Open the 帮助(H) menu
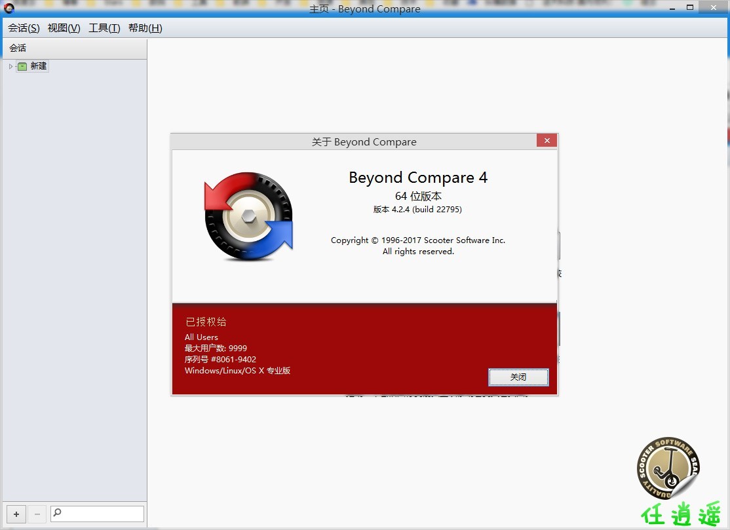 [145, 28]
